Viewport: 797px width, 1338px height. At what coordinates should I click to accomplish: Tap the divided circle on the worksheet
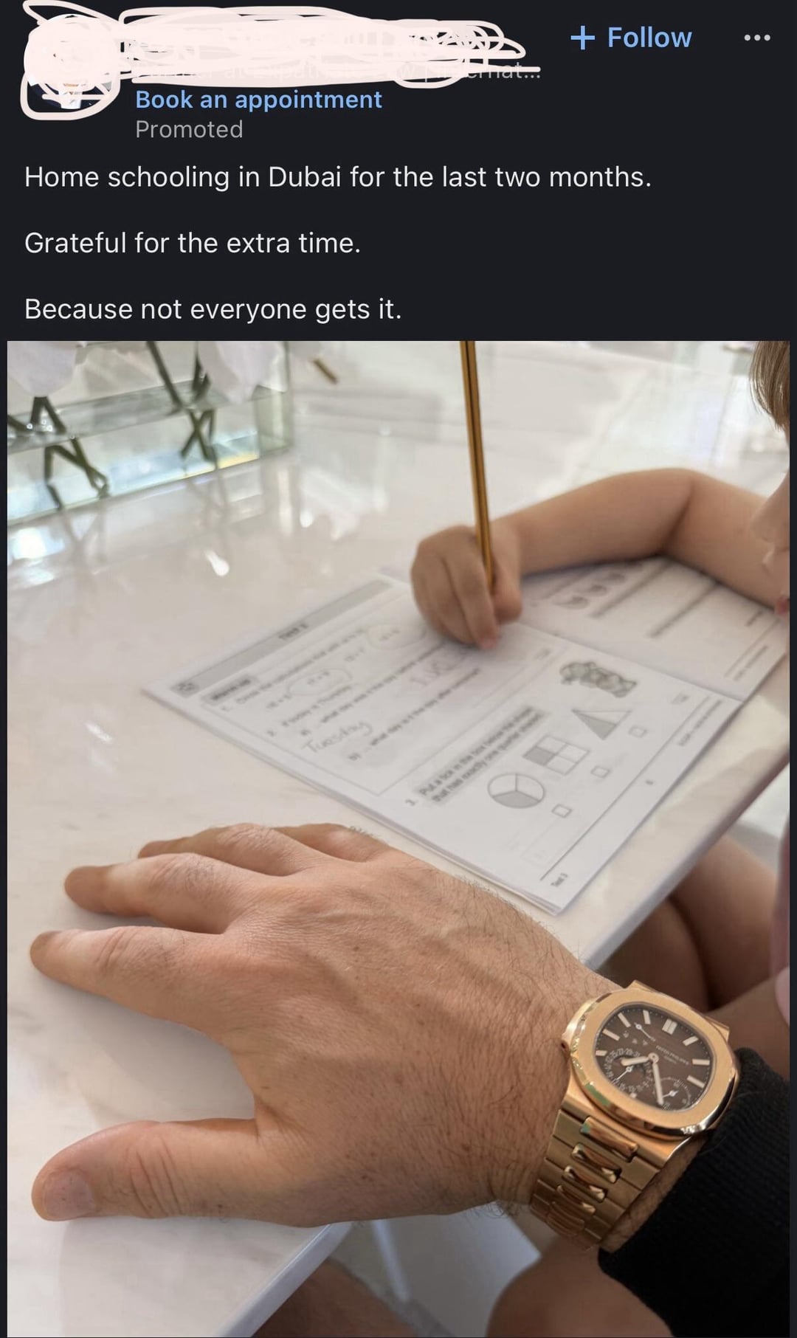coord(516,789)
